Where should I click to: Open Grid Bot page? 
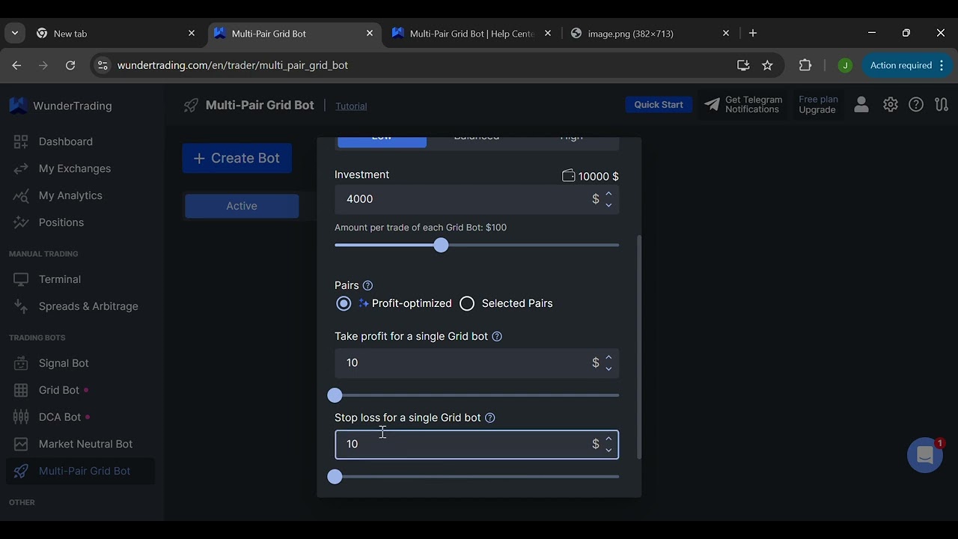[46, 390]
